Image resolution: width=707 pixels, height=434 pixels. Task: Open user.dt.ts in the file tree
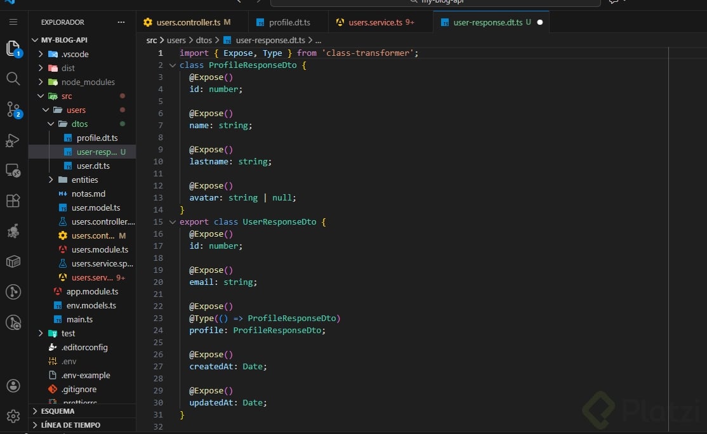click(x=82, y=166)
